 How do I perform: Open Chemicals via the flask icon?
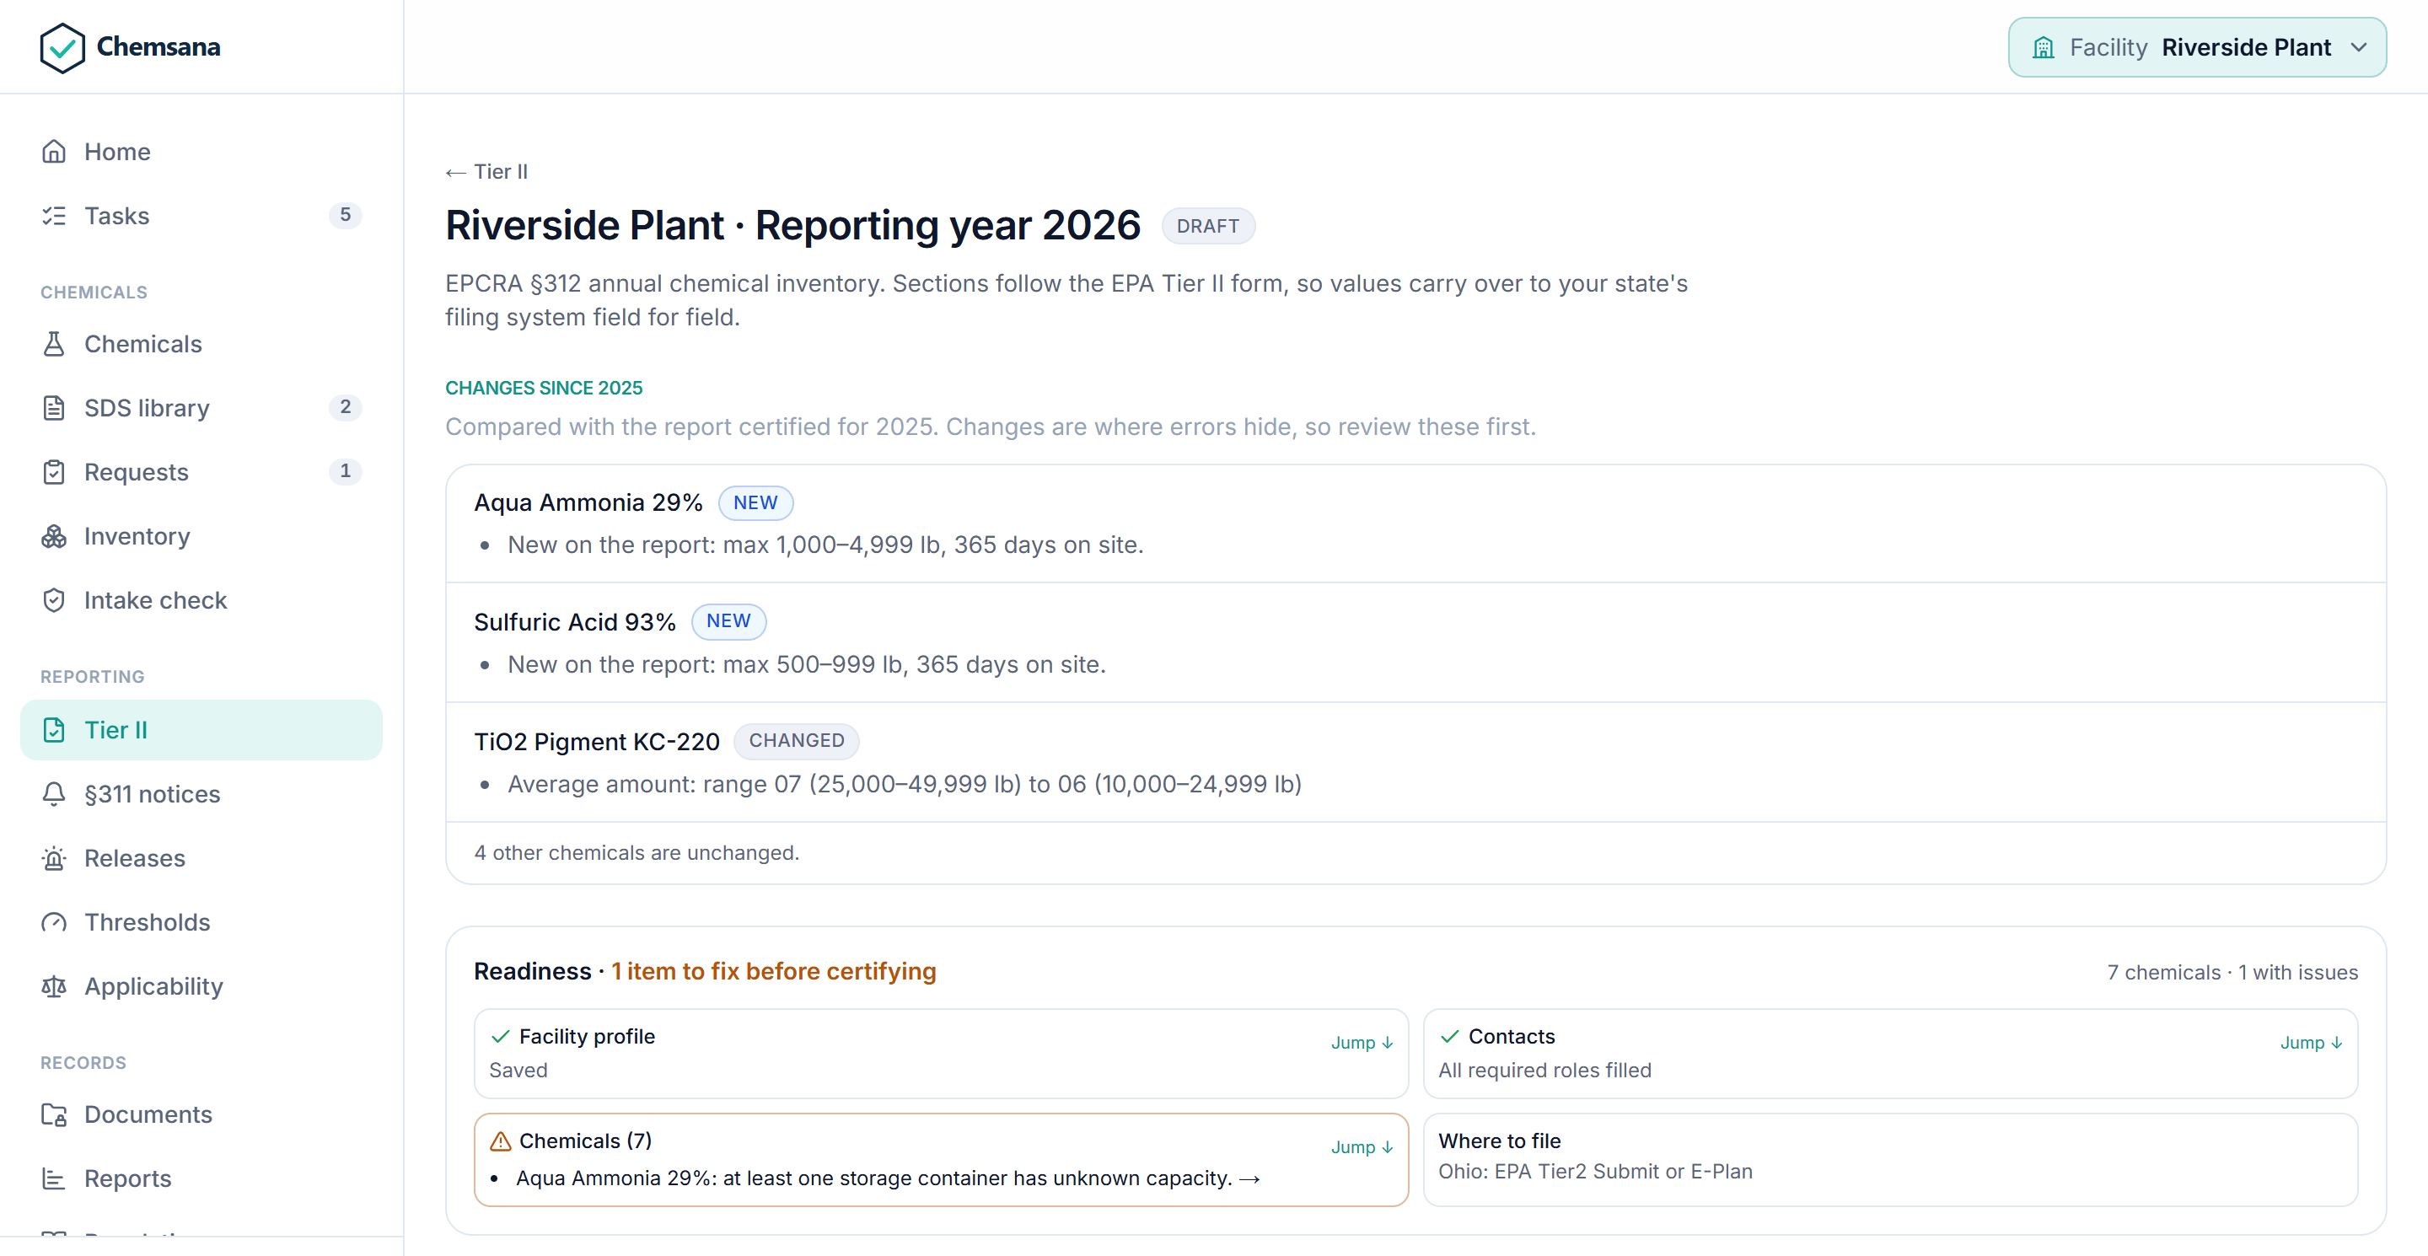54,344
